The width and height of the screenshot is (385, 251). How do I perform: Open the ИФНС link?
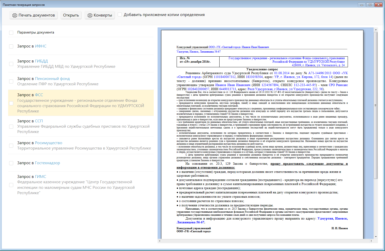pos(41,46)
